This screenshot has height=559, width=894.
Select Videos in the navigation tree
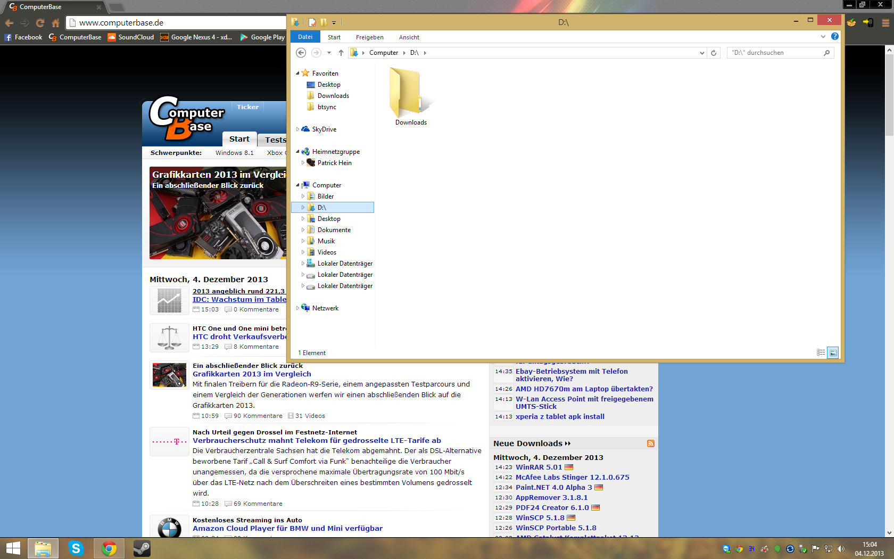coord(327,252)
